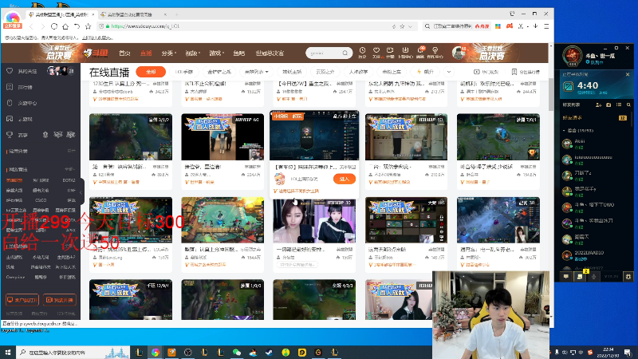
Task: Click the Douyu logo
Action: pos(96,53)
